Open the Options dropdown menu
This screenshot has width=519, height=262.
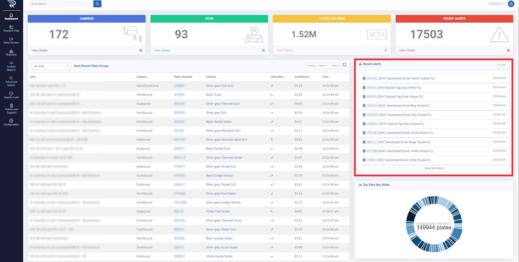pos(323,66)
